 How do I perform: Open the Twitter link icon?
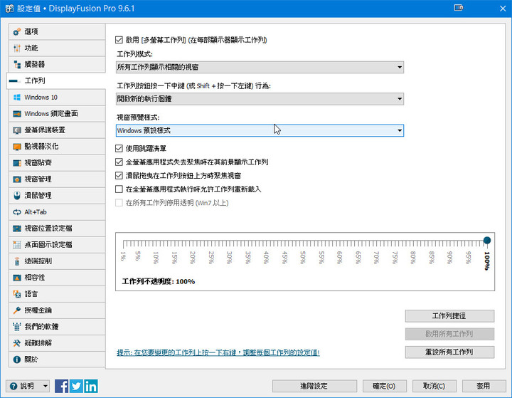76,386
